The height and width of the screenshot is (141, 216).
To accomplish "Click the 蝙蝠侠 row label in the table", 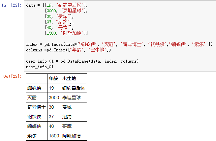I will (x=37, y=126).
